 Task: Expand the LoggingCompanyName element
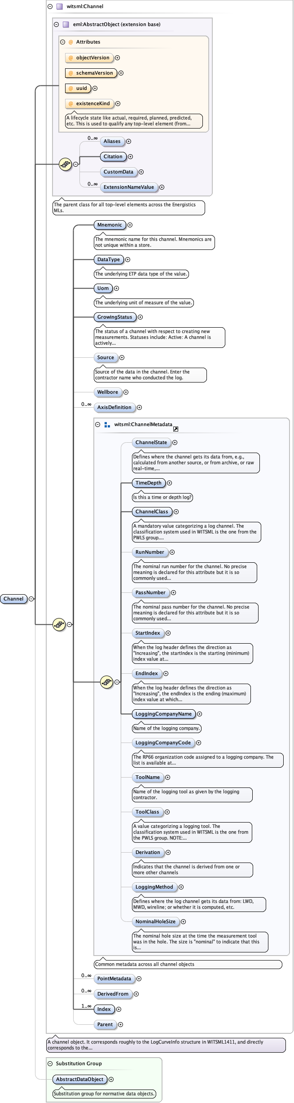pos(199,714)
